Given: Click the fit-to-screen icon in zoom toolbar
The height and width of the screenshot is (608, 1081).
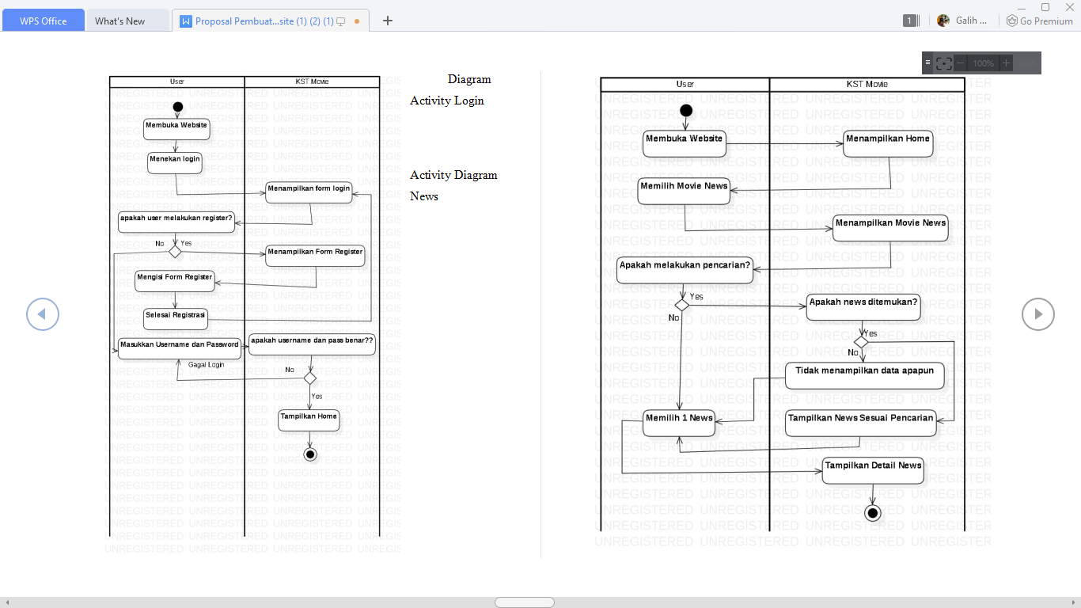Looking at the screenshot, I should click(943, 63).
